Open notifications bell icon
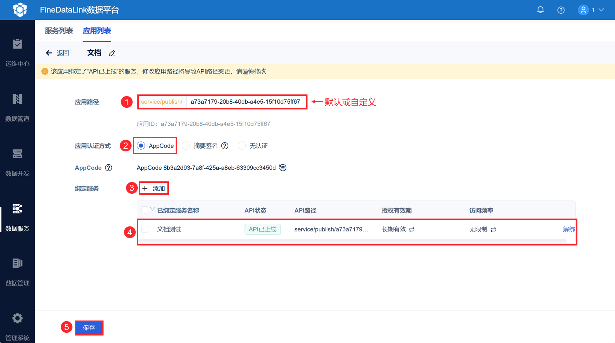Viewport: 615px width, 343px height. click(x=541, y=10)
